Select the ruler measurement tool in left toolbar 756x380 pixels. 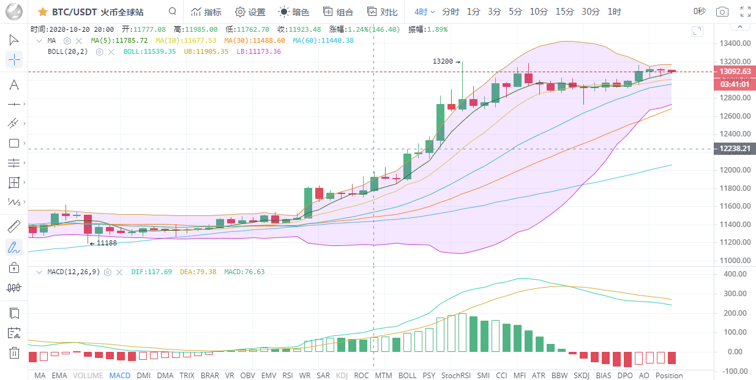point(13,226)
